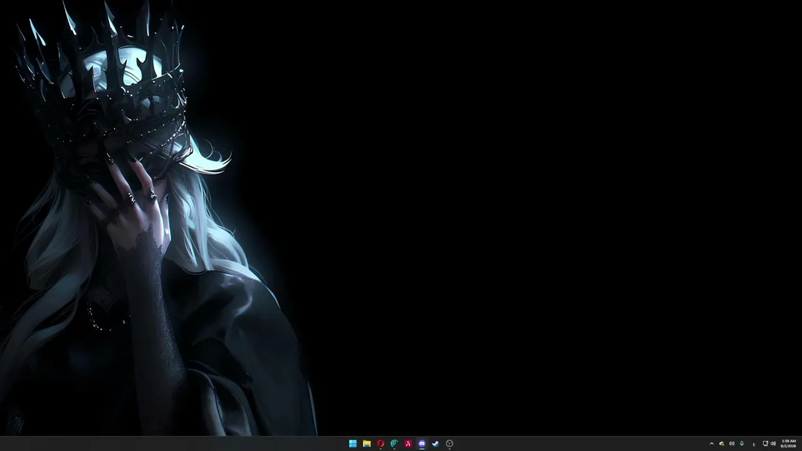Open the Windows Start menu
Viewport: 802px width, 451px height.
click(x=353, y=443)
